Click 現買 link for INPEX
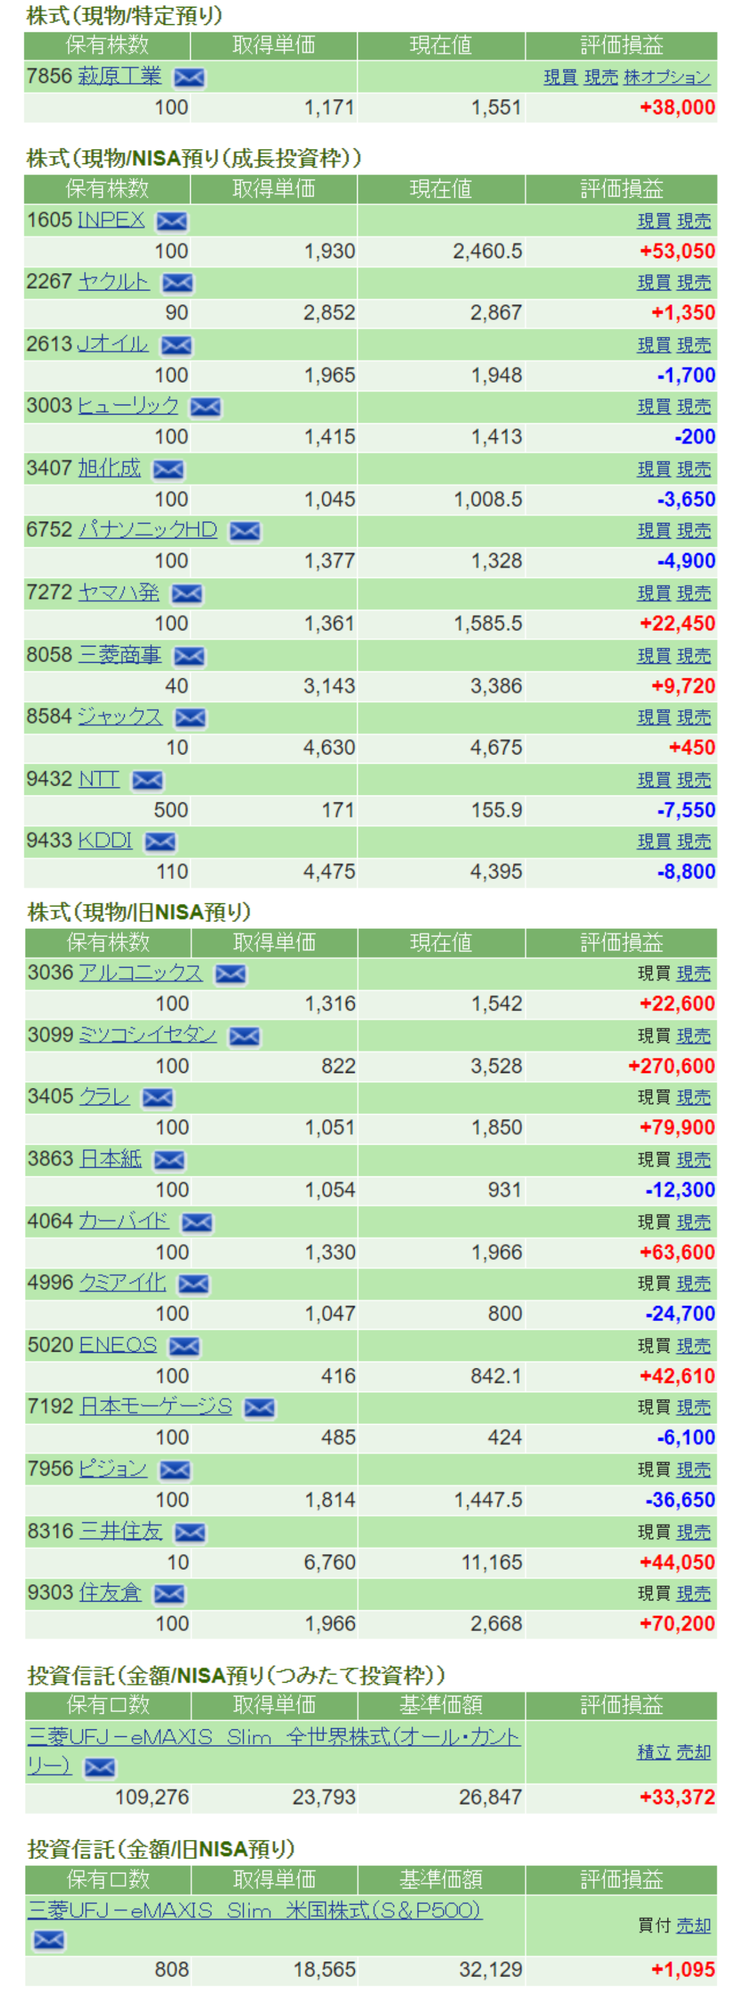The image size is (748, 1995). 653,221
